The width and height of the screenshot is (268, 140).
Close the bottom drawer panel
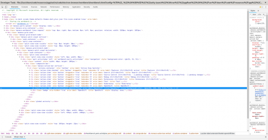[x=266, y=137]
